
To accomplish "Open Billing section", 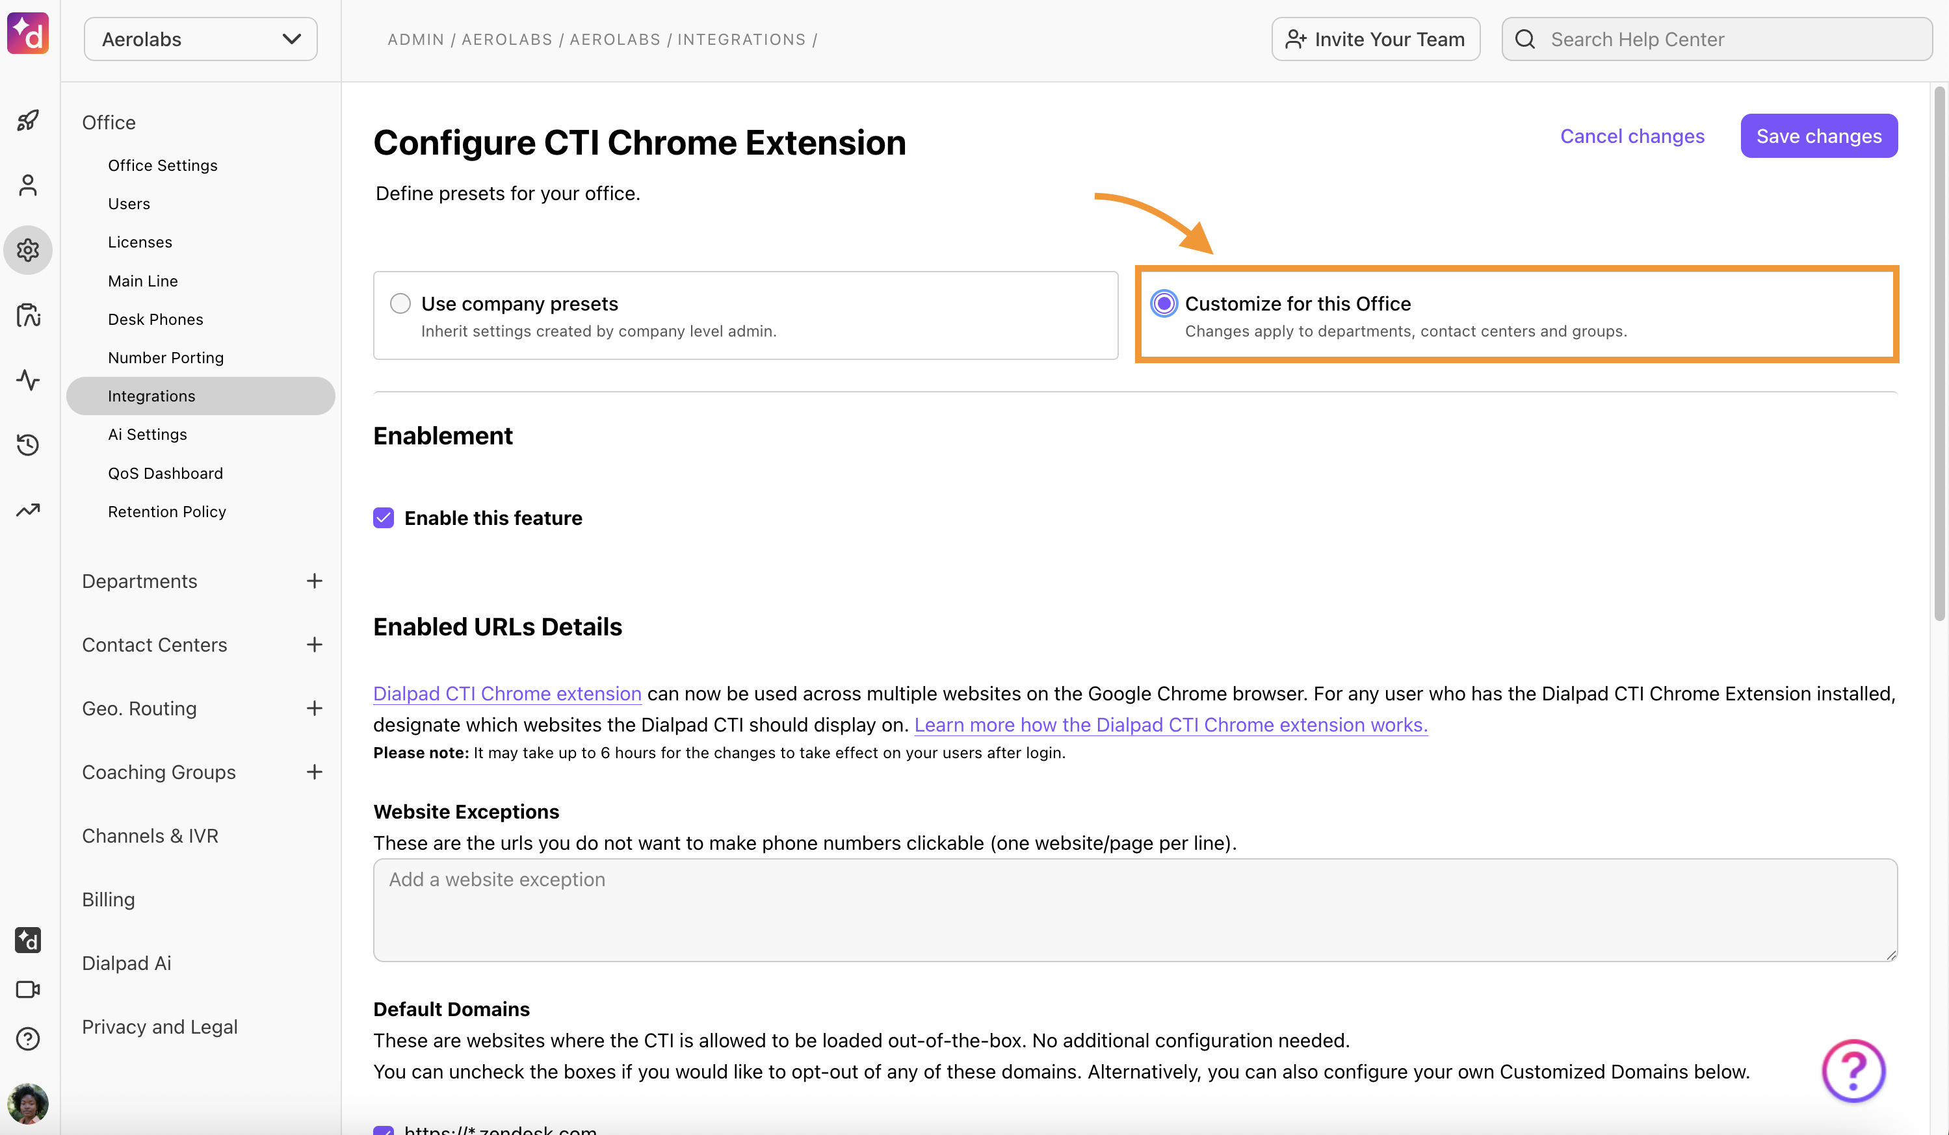I will click(x=109, y=899).
